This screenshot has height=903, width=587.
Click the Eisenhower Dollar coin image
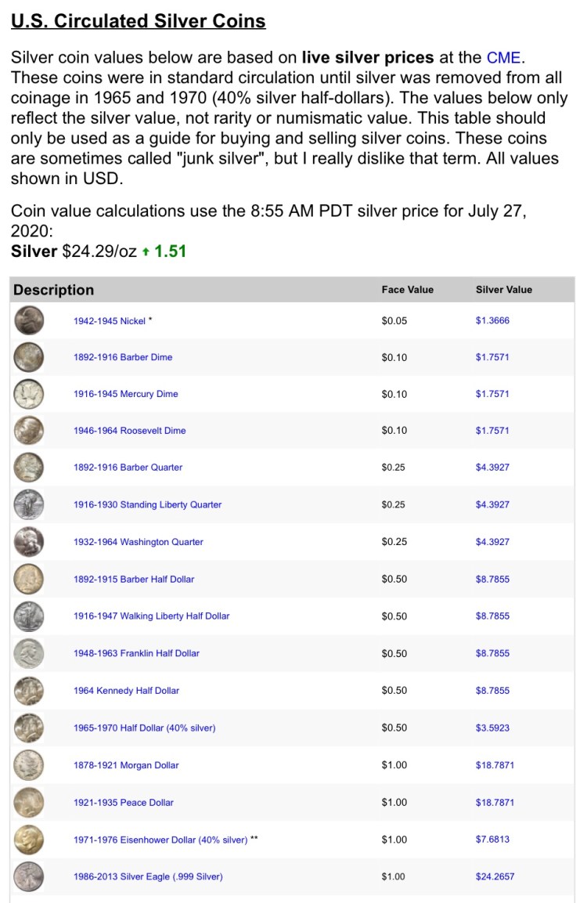pyautogui.click(x=29, y=840)
